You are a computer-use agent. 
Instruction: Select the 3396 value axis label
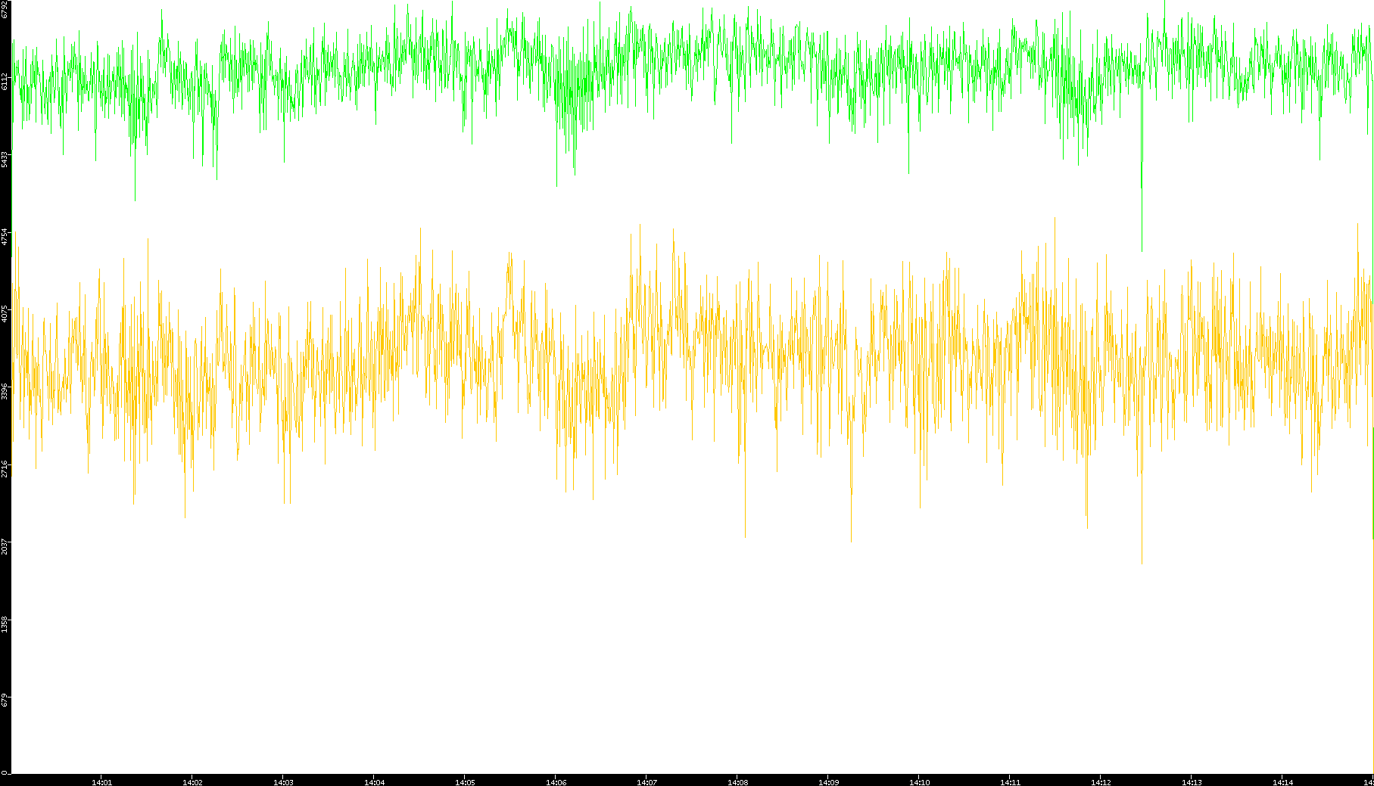tap(5, 390)
